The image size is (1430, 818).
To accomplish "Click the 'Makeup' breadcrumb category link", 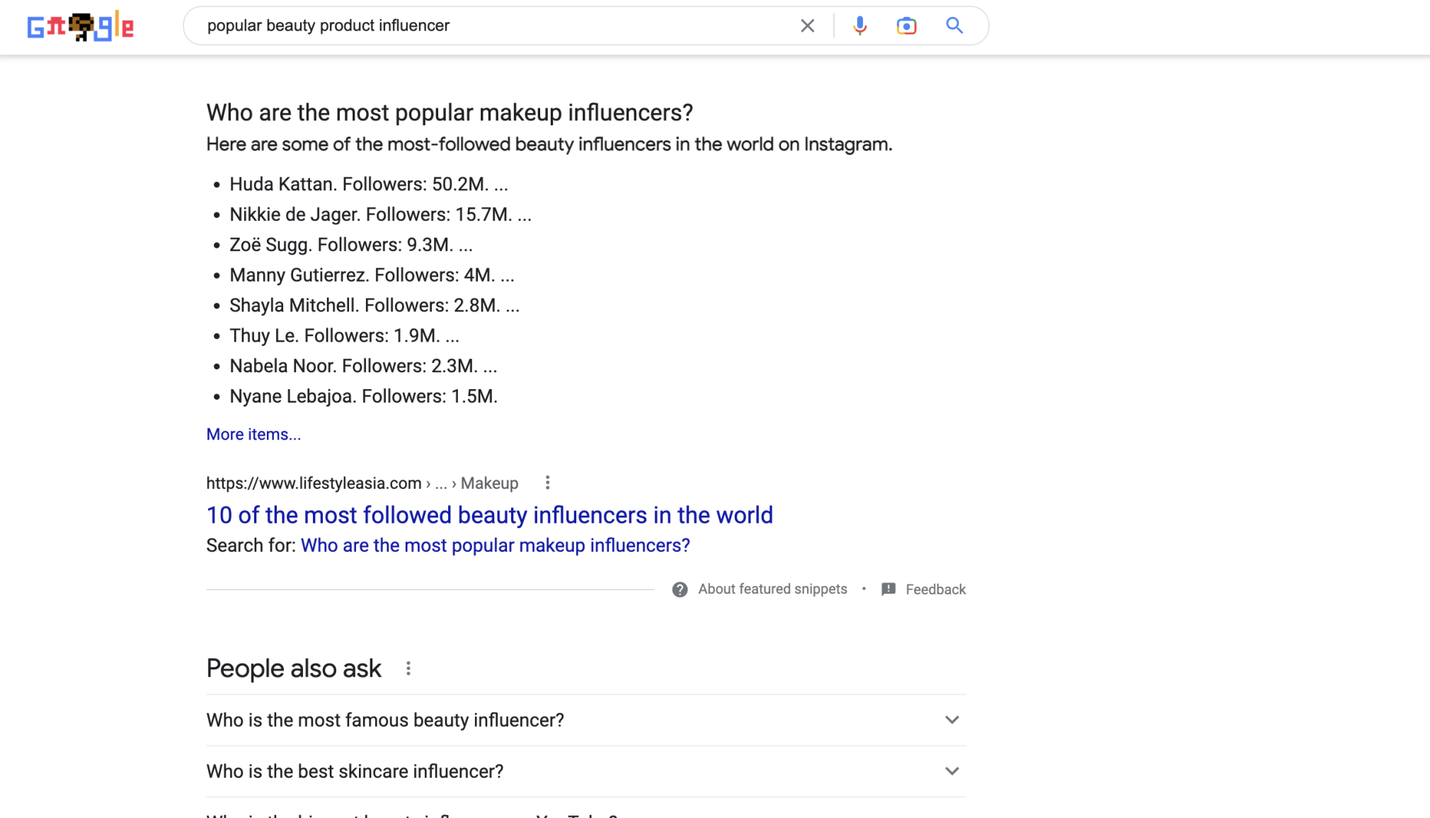I will (x=488, y=483).
